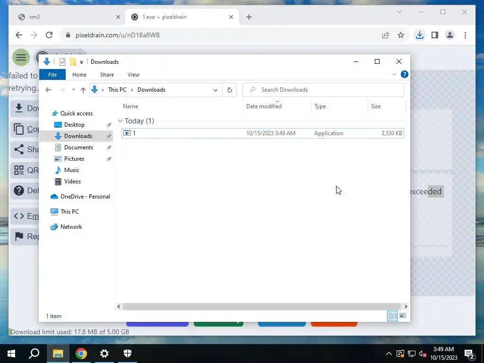Refresh the Downloads folder
The height and width of the screenshot is (363, 484).
tap(229, 90)
